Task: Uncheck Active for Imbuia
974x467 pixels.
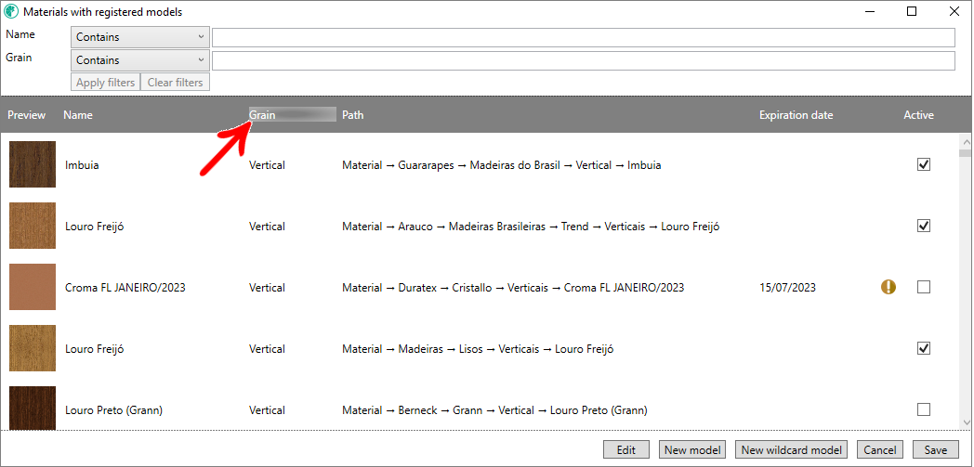Action: (x=924, y=164)
